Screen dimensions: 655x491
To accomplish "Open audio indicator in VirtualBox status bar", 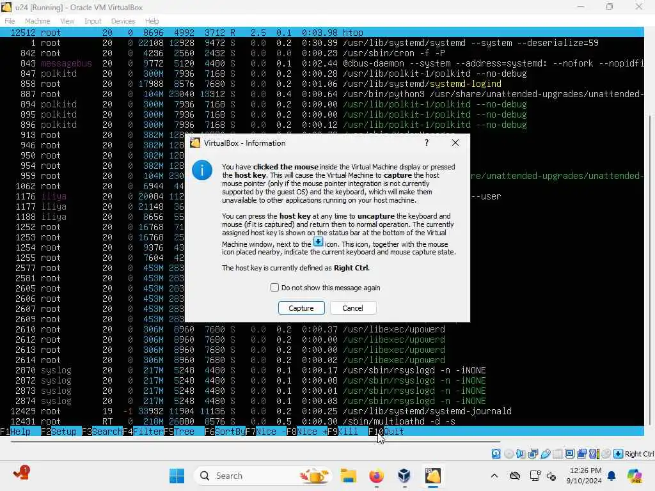I will (521, 454).
